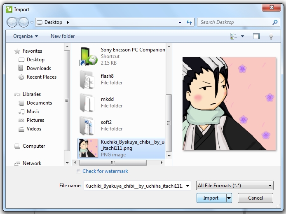This screenshot has height=214, width=286.
Task: Click the navigation pane scroll down arrow
Action: (x=67, y=163)
